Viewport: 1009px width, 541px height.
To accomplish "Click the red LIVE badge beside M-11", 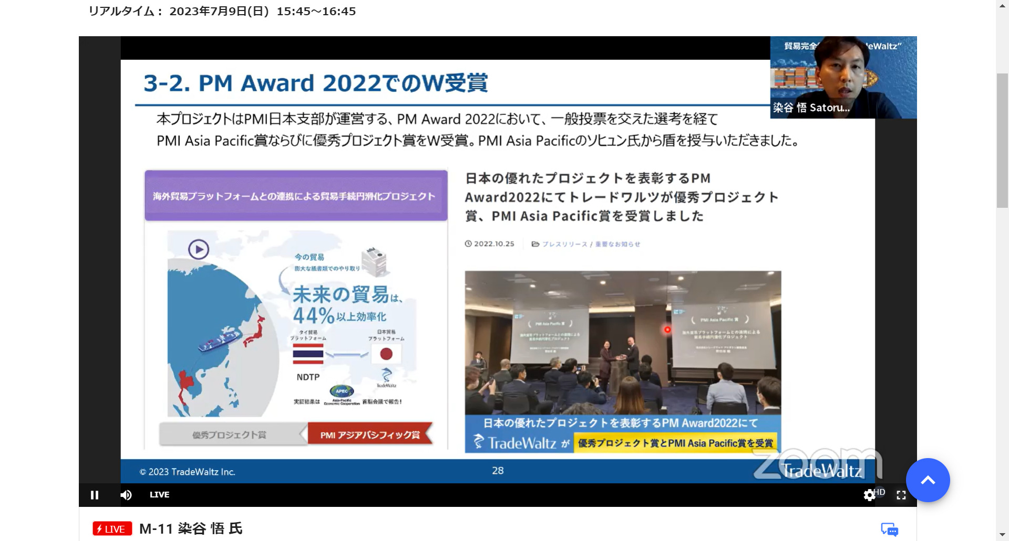I will click(x=112, y=529).
